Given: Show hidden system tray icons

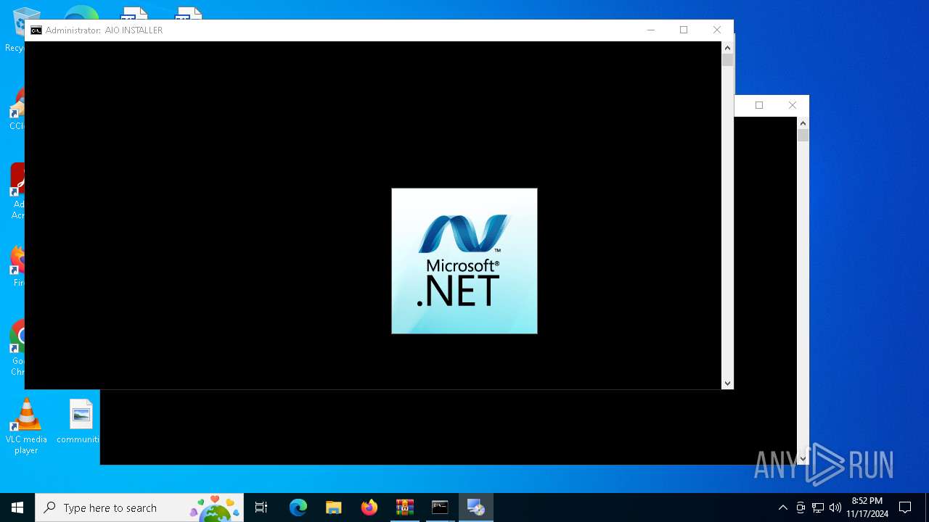Looking at the screenshot, I should [x=783, y=507].
